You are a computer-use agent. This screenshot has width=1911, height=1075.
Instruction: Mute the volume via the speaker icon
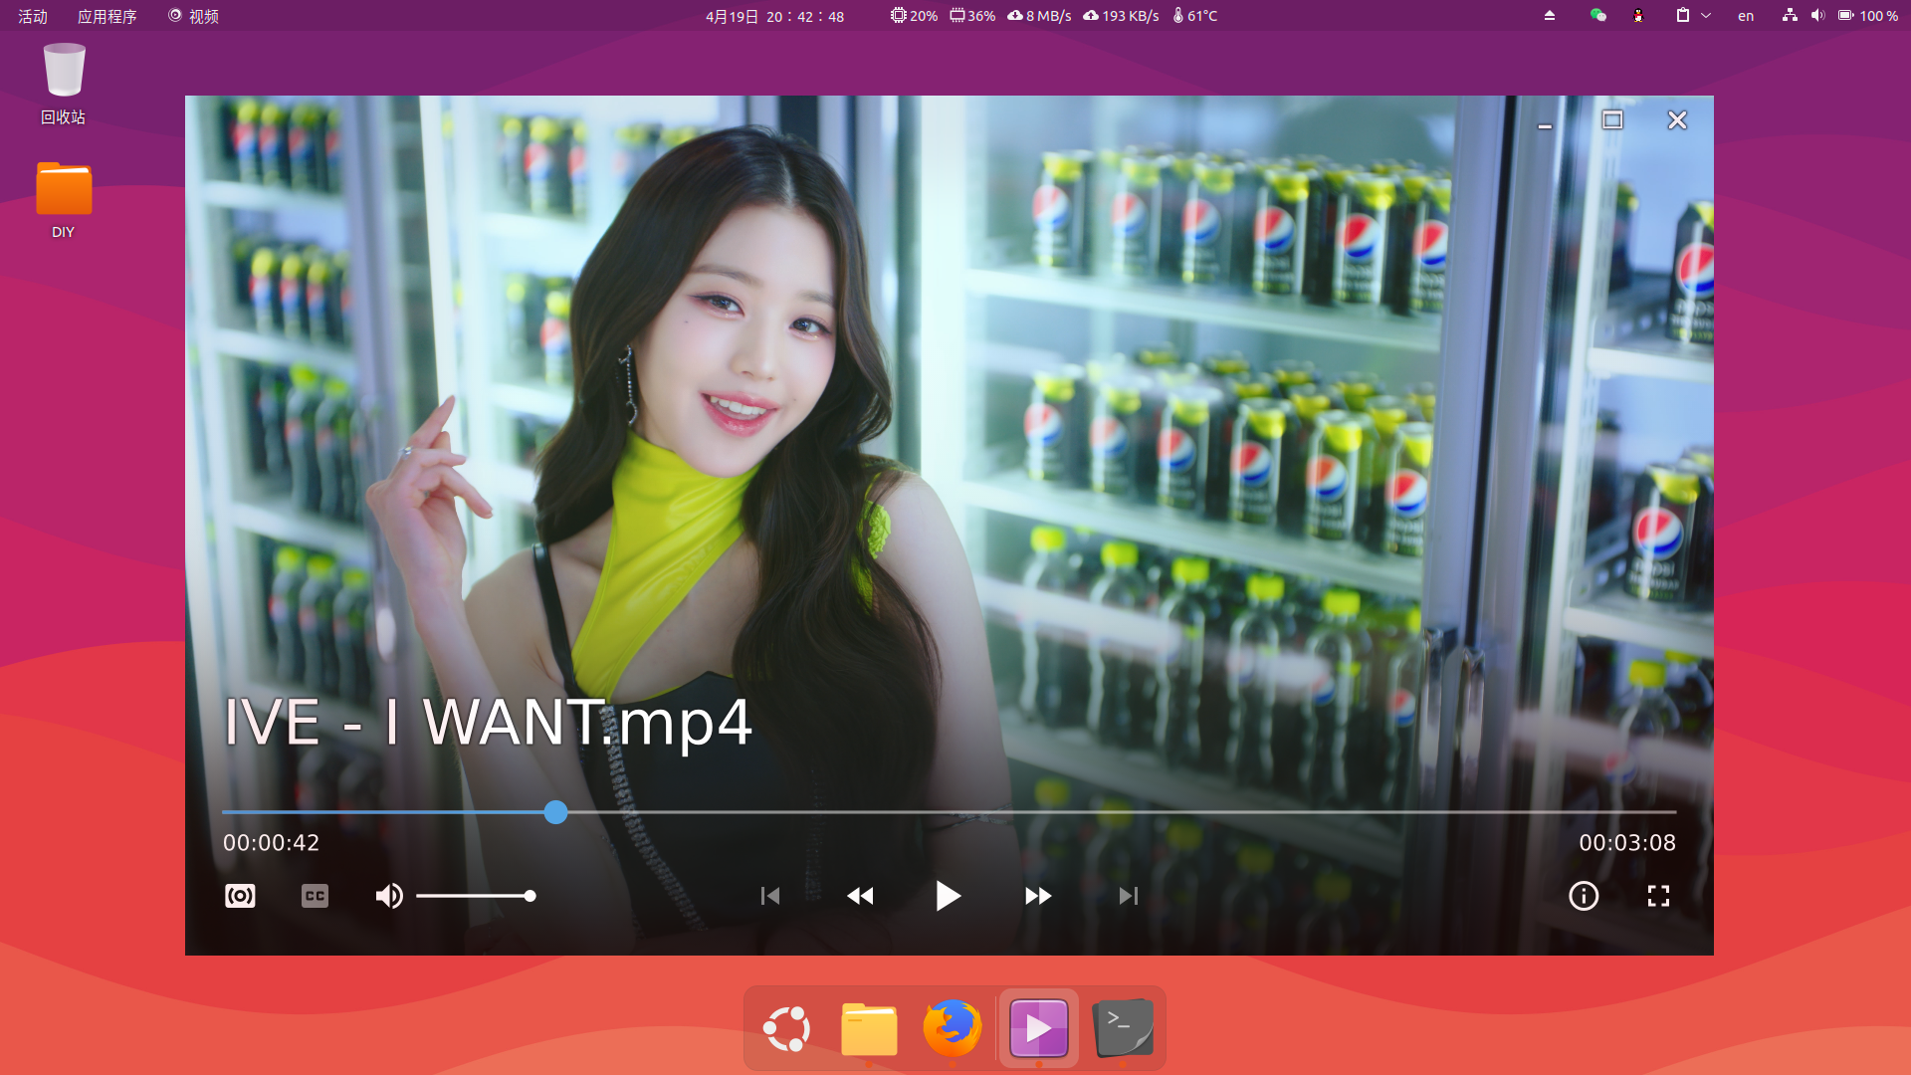click(389, 896)
